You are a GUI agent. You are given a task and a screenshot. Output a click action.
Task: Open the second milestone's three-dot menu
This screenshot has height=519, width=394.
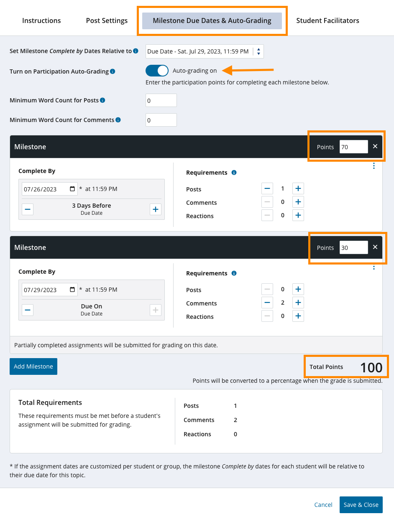pyautogui.click(x=374, y=267)
